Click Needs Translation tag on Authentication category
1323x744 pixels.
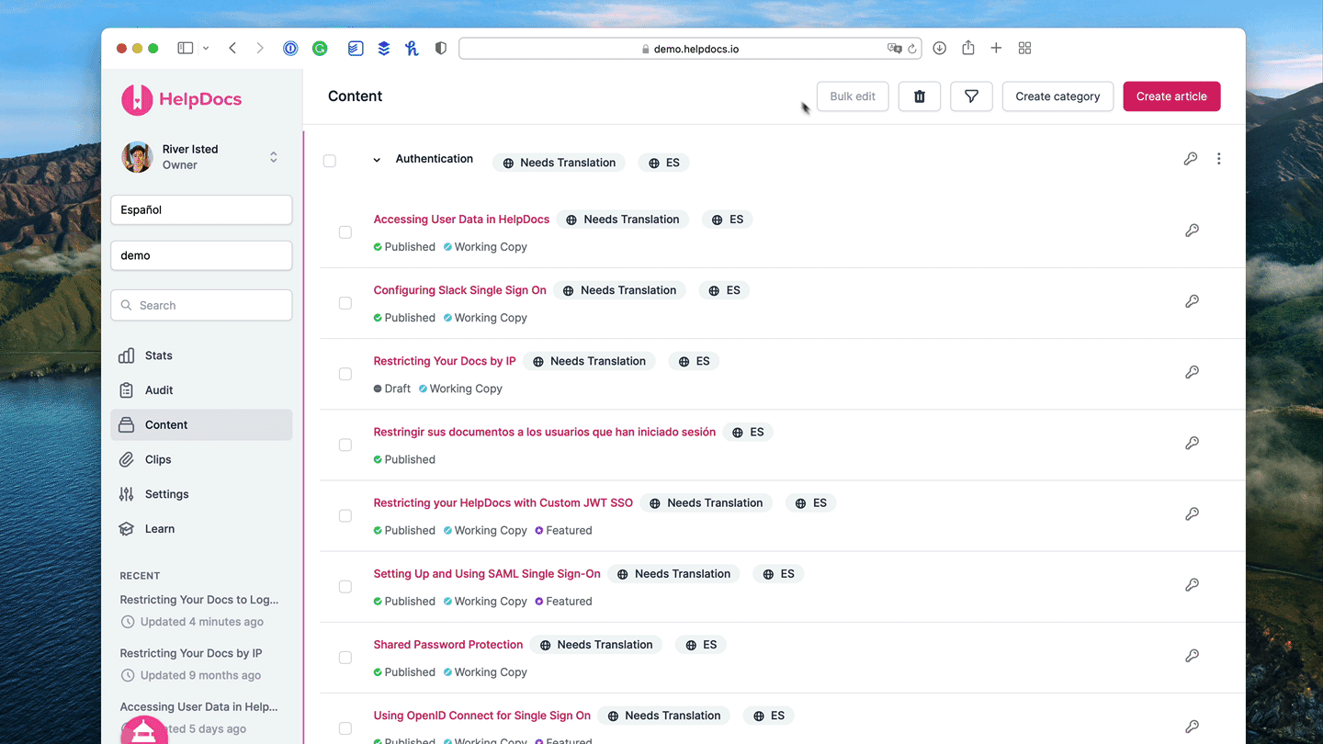[x=559, y=163]
